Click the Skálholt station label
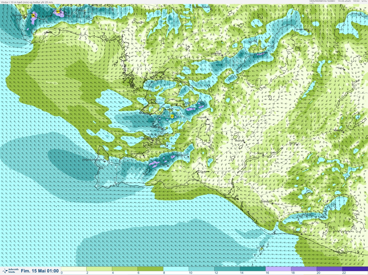The image size is (368, 275). [x=239, y=141]
